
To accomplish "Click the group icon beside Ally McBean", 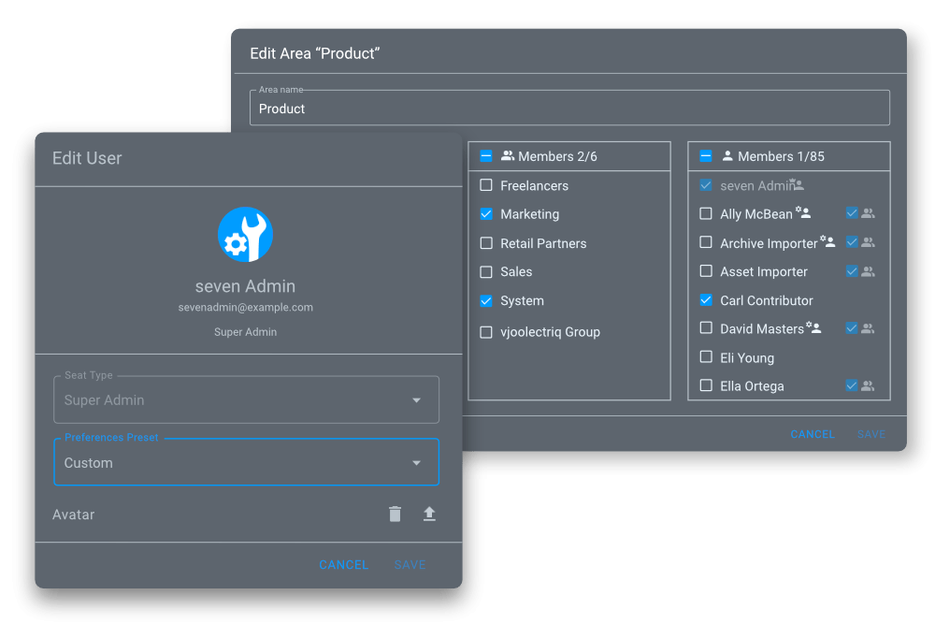I will (869, 214).
